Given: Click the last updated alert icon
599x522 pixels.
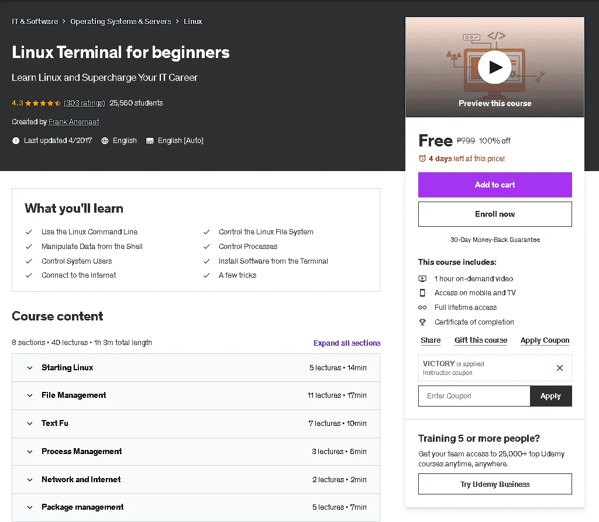Looking at the screenshot, I should coord(16,141).
